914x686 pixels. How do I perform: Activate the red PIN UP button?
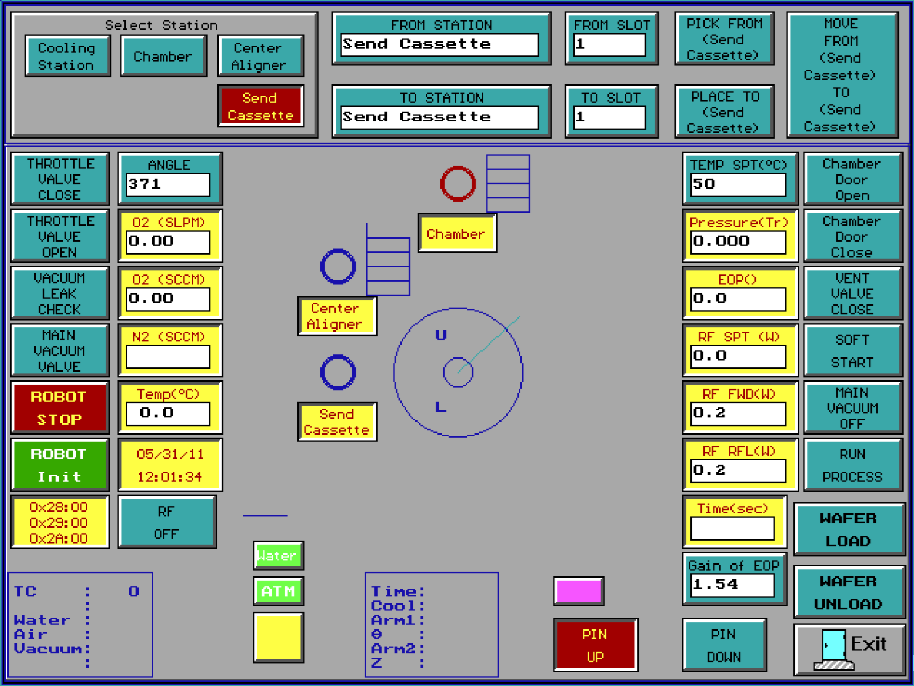tap(595, 645)
